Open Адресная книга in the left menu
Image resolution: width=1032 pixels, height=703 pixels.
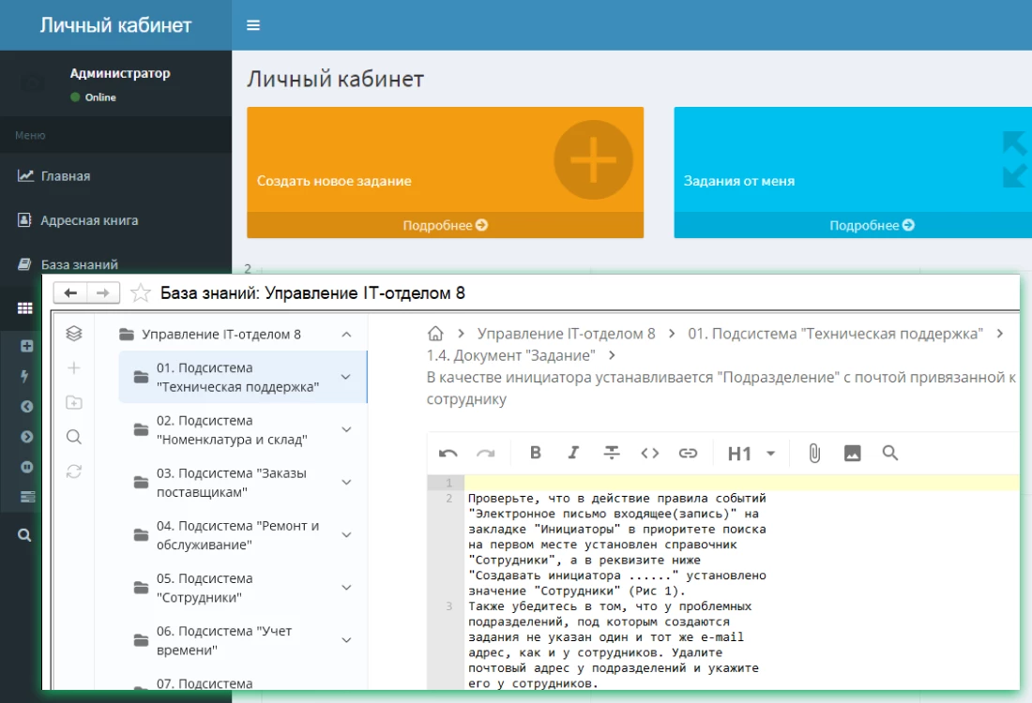(89, 220)
